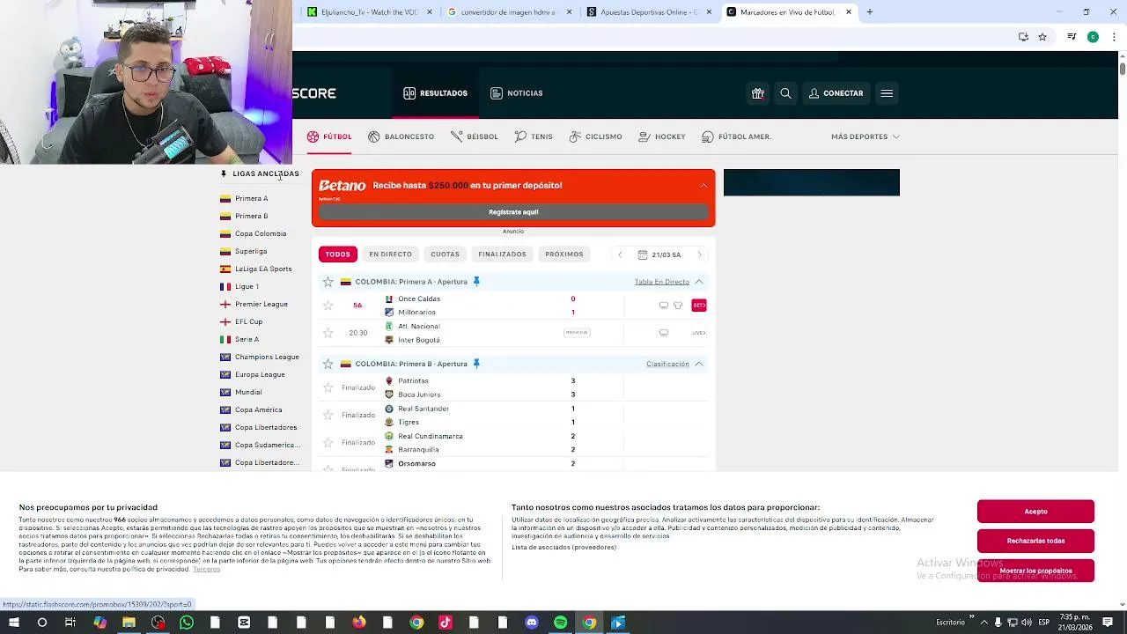Click the CONECTAR login button
Image resolution: width=1127 pixels, height=634 pixels.
pos(836,93)
